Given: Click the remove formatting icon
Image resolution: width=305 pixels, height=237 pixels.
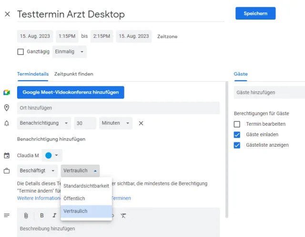Looking at the screenshot, I should point(123,215).
